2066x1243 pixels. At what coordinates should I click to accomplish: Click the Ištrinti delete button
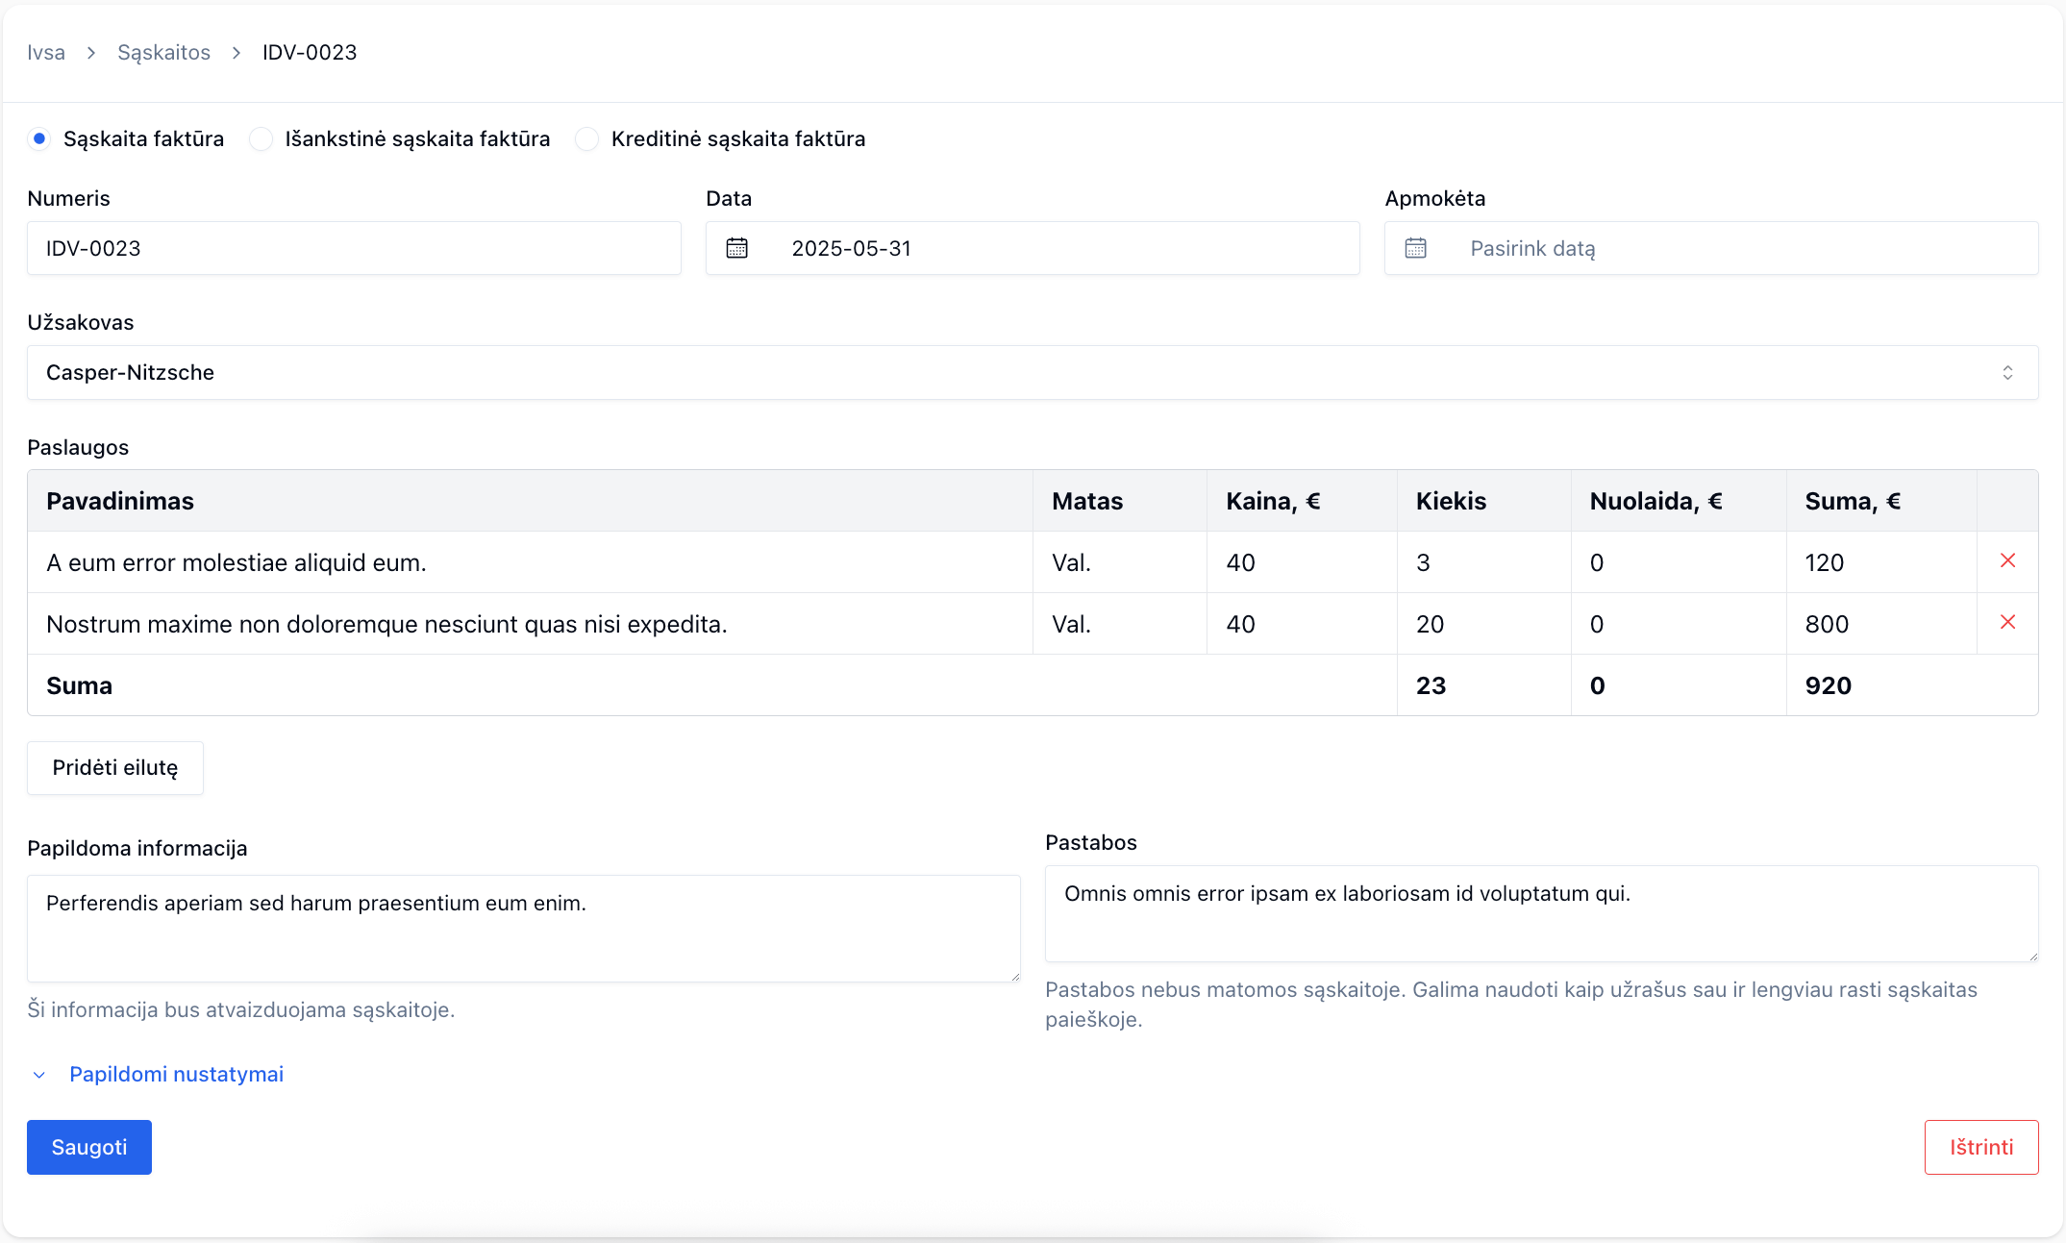tap(1980, 1147)
